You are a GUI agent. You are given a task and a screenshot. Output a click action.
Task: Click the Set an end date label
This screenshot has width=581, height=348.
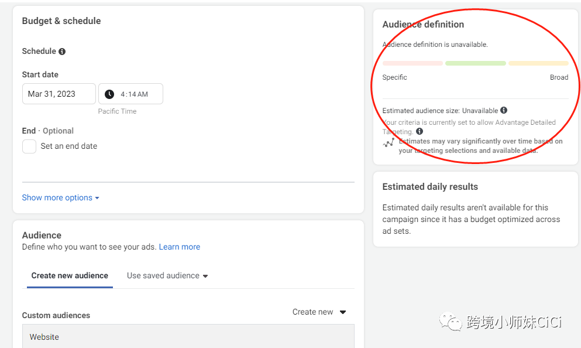[69, 146]
